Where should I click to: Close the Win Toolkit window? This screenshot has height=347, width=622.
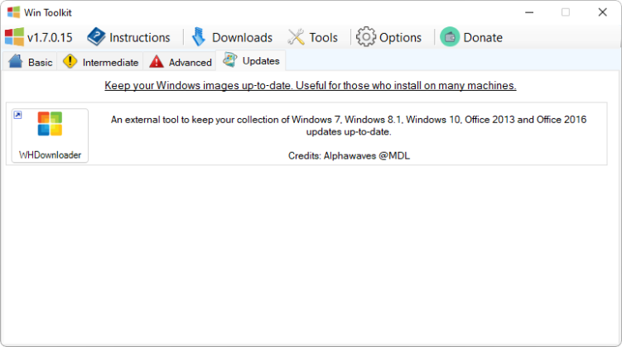click(x=603, y=12)
